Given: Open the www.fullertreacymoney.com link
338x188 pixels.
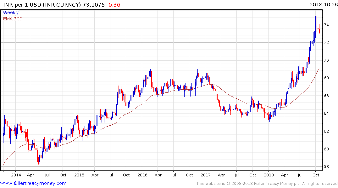Looking at the screenshot, I should click(x=33, y=183).
